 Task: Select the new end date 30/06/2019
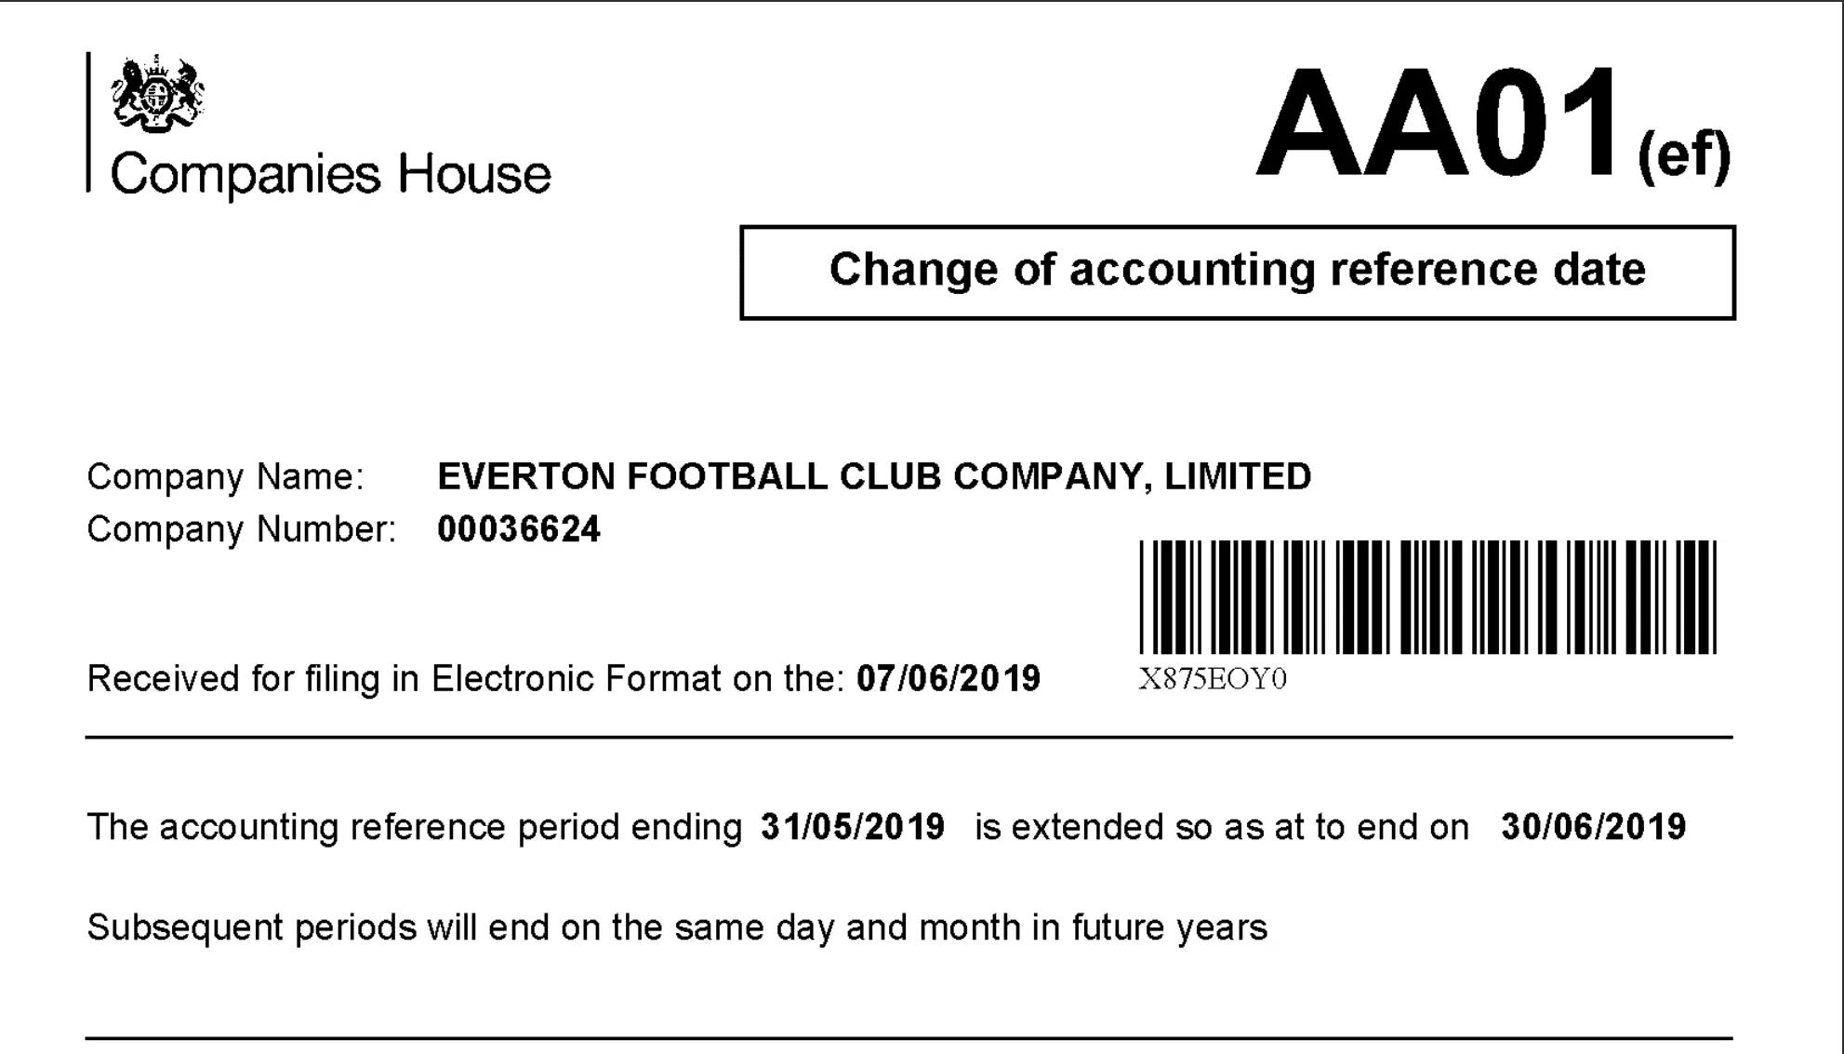pos(1593,827)
